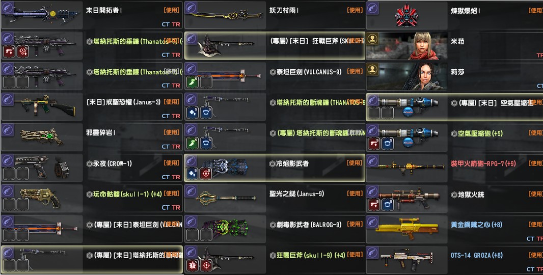Image resolution: width=543 pixels, height=275 pixels.
Task: Select the 黃金鋼鐵之心 (+8) weapon thumbnail
Action: coord(407,229)
